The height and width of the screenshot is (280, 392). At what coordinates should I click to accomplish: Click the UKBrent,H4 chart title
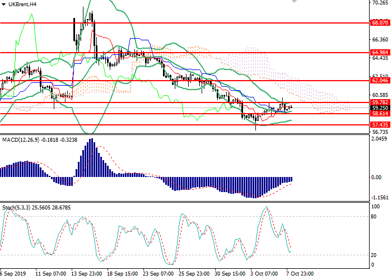pyautogui.click(x=22, y=4)
